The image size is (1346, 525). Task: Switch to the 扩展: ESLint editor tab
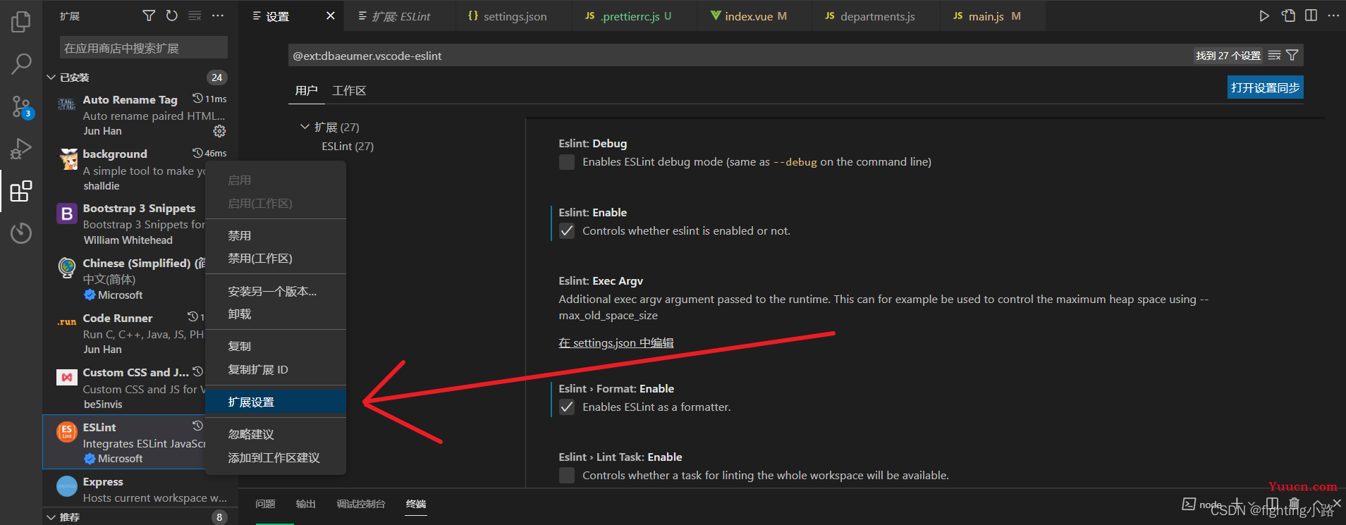400,16
